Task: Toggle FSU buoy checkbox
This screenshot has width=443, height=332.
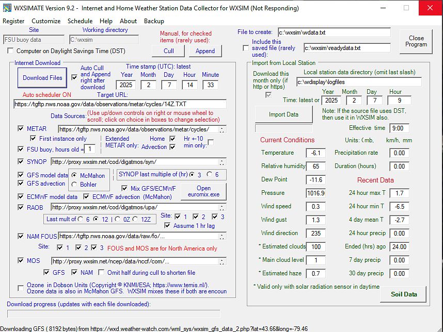Action: (x=21, y=149)
